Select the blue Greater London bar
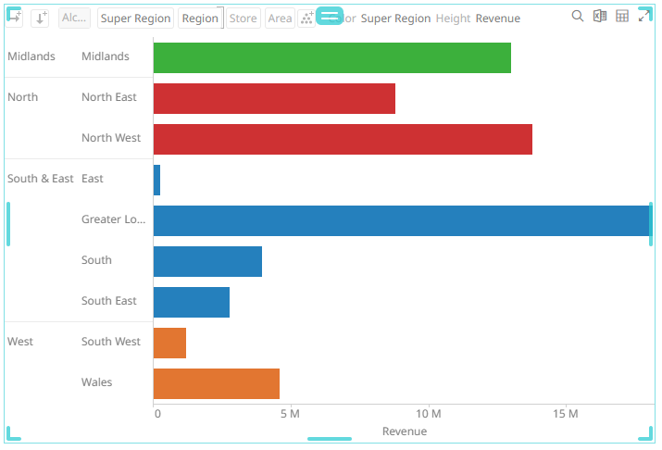Image resolution: width=662 pixels, height=450 pixels. pyautogui.click(x=402, y=220)
